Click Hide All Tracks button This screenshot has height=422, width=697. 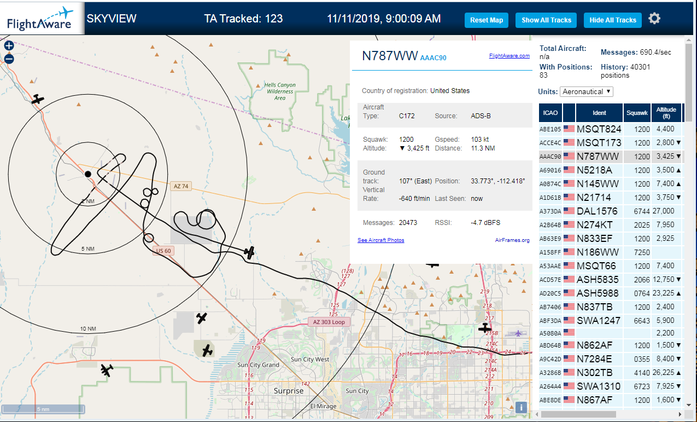point(613,20)
